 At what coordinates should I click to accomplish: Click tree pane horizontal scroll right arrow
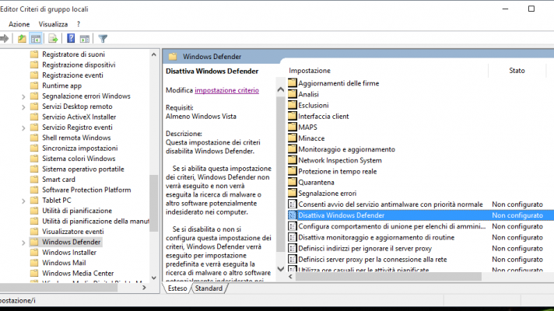tap(144, 288)
